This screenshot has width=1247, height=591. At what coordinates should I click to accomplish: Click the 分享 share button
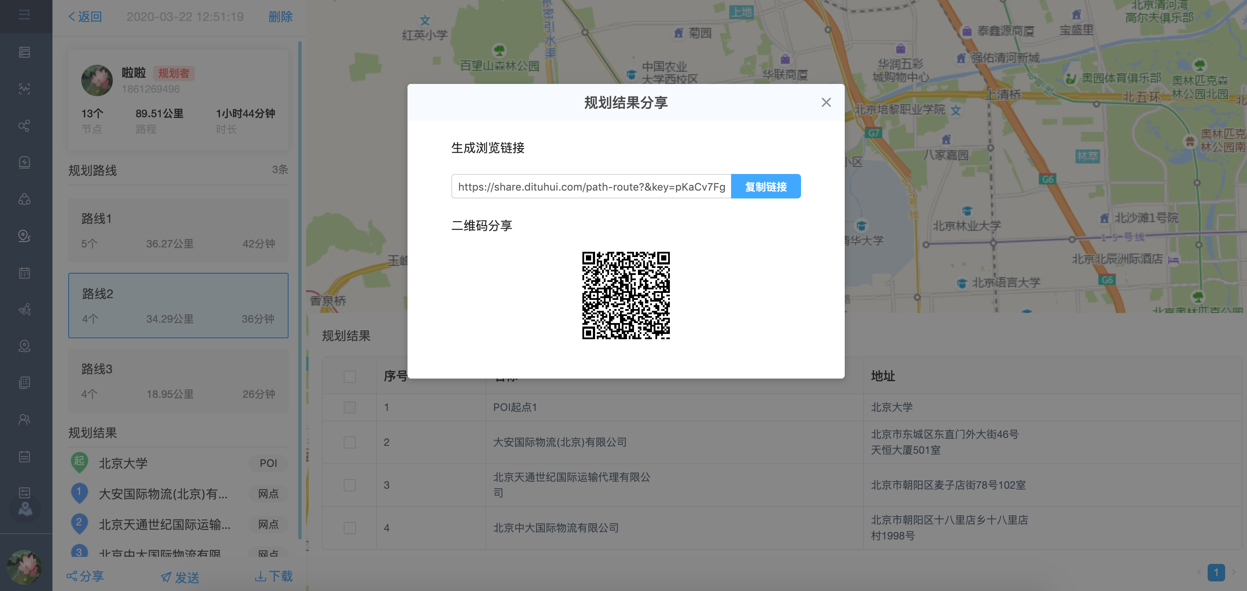tap(85, 576)
